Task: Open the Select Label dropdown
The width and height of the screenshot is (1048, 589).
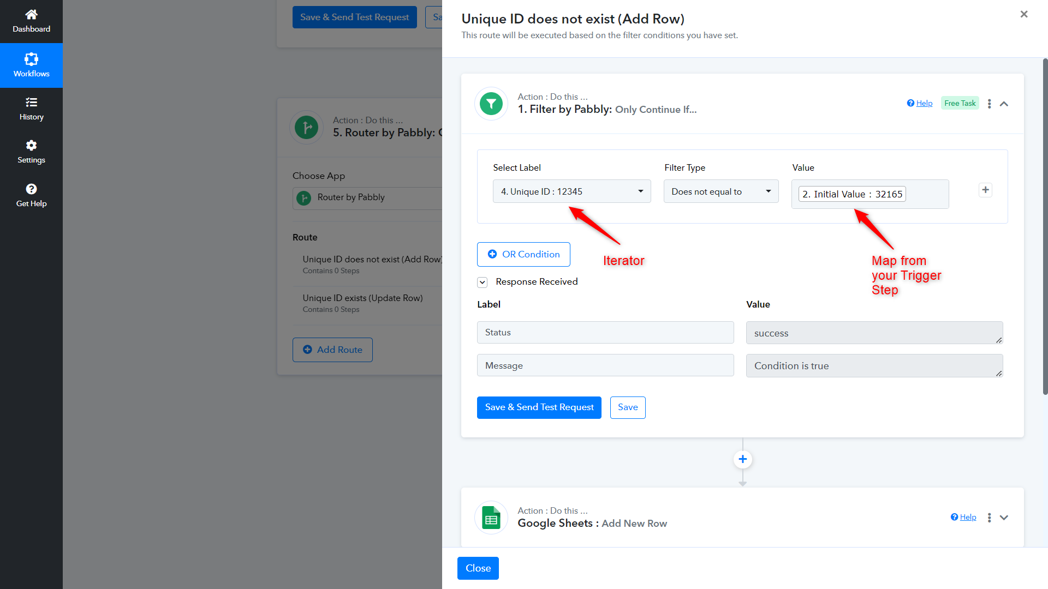Action: coord(571,191)
